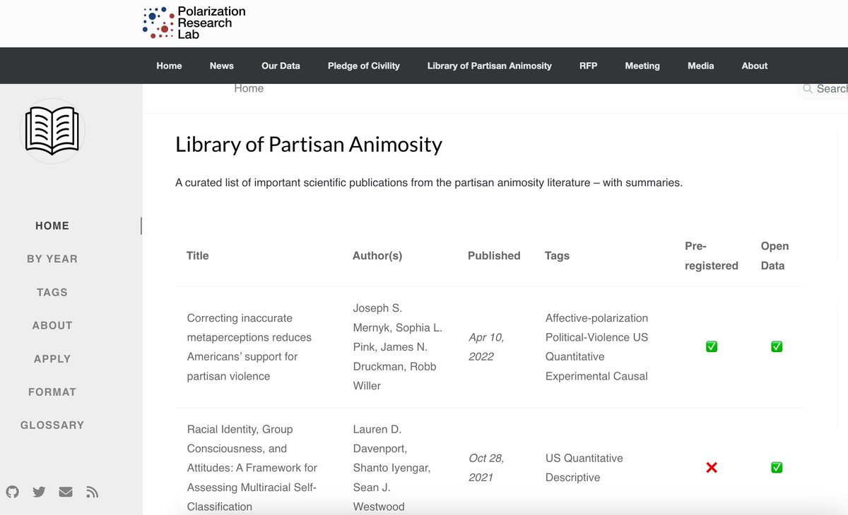This screenshot has height=515, width=848.
Task: Focus the Search input field
Action: coord(823,89)
